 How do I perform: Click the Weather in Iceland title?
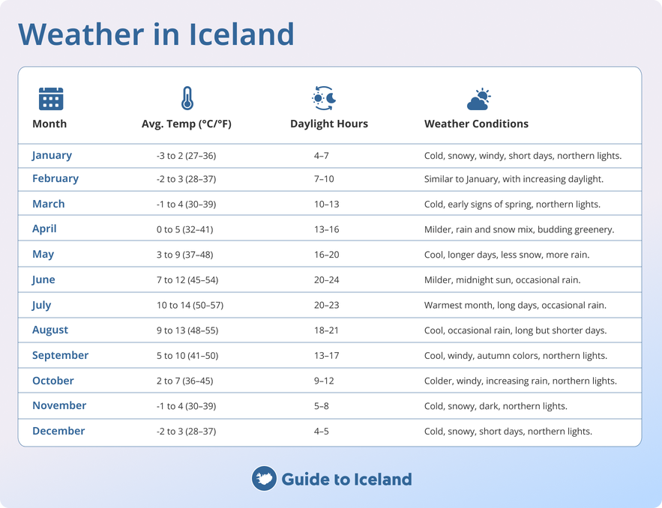[156, 34]
